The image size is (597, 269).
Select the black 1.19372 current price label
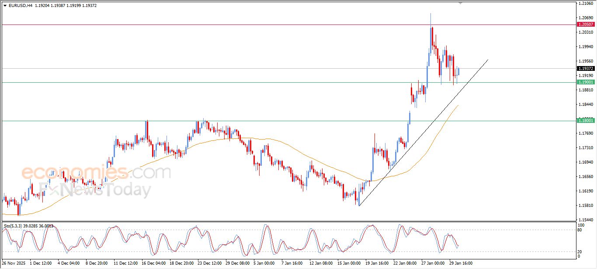coord(586,69)
